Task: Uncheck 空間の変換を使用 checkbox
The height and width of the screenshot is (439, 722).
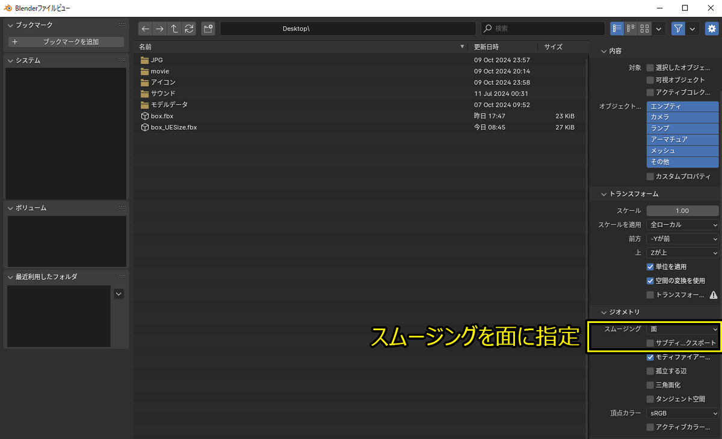Action: (x=650, y=281)
